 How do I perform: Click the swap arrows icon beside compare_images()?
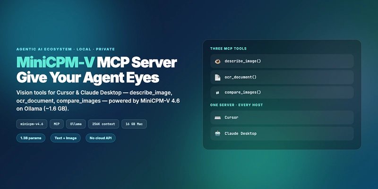pos(217,93)
